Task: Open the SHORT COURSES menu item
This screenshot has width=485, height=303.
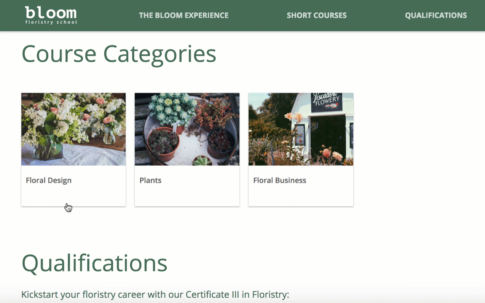Action: tap(317, 16)
